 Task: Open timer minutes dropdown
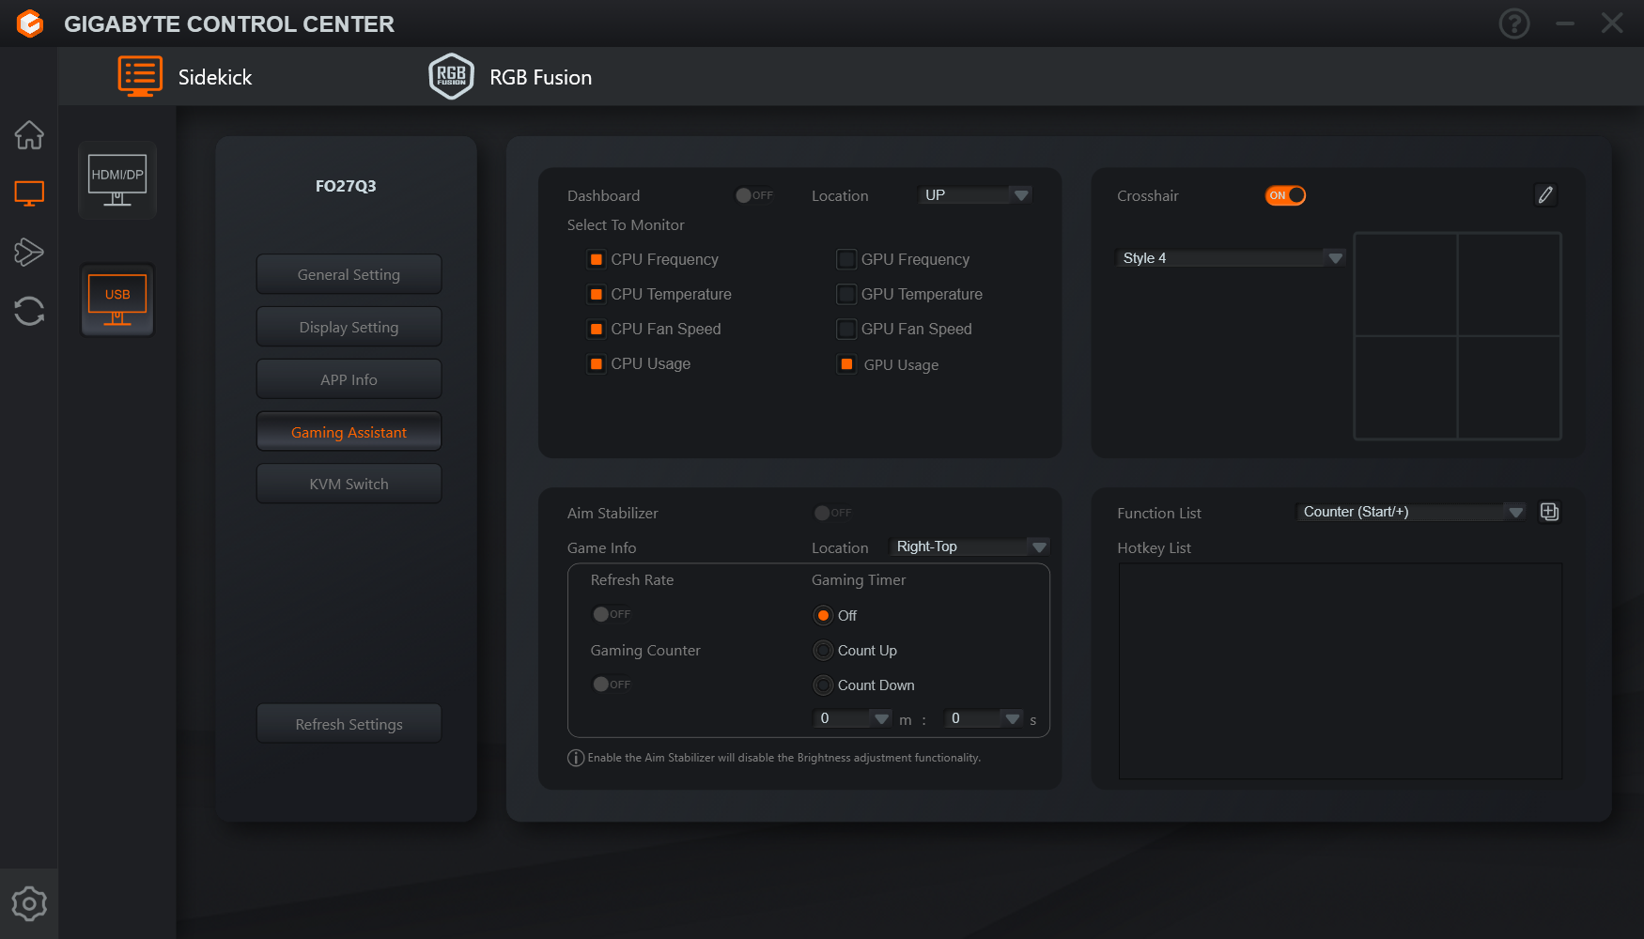coord(852,718)
